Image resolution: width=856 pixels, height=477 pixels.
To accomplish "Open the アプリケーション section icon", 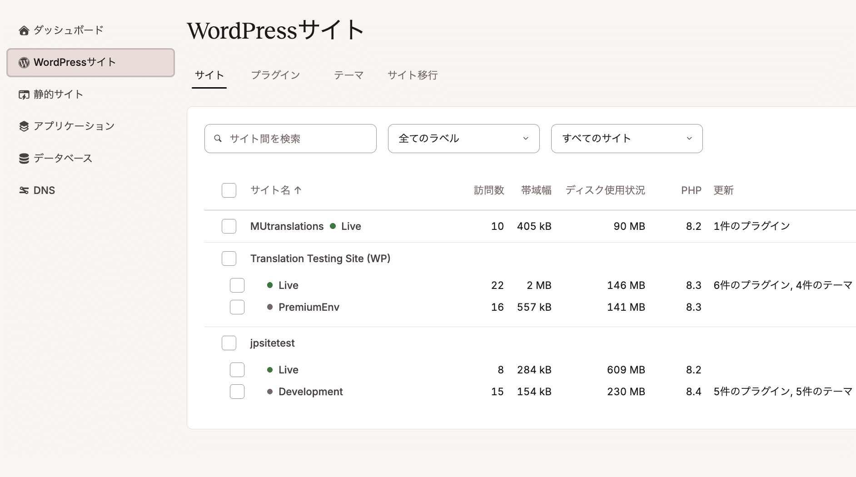I will point(24,126).
